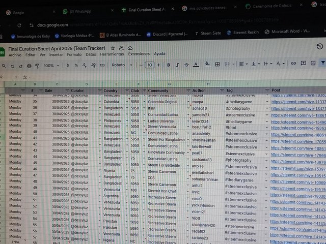The height and width of the screenshot is (244, 326).
Task: Open the Herramientas menu
Action: click(x=112, y=54)
